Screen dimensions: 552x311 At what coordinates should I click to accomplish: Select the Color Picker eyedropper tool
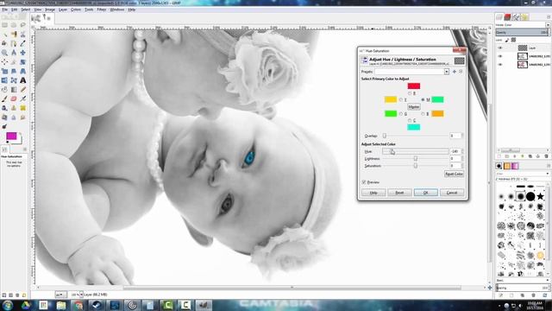pos(23,43)
